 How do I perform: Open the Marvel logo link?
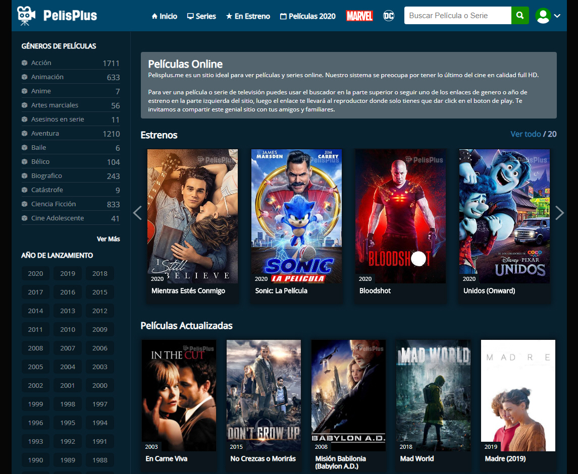tap(359, 16)
